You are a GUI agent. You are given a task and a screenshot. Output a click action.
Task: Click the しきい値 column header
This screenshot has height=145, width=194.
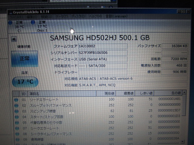(x=144, y=93)
